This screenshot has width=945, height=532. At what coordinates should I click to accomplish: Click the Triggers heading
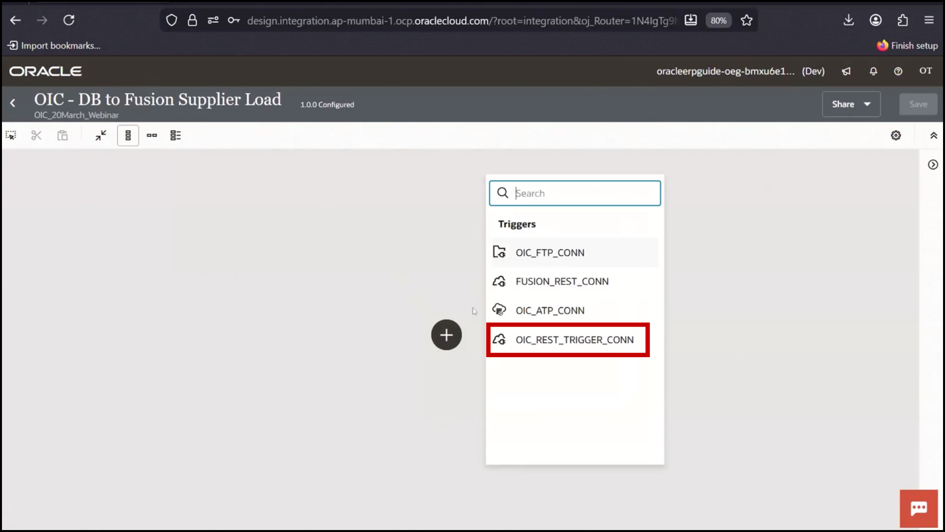[517, 224]
